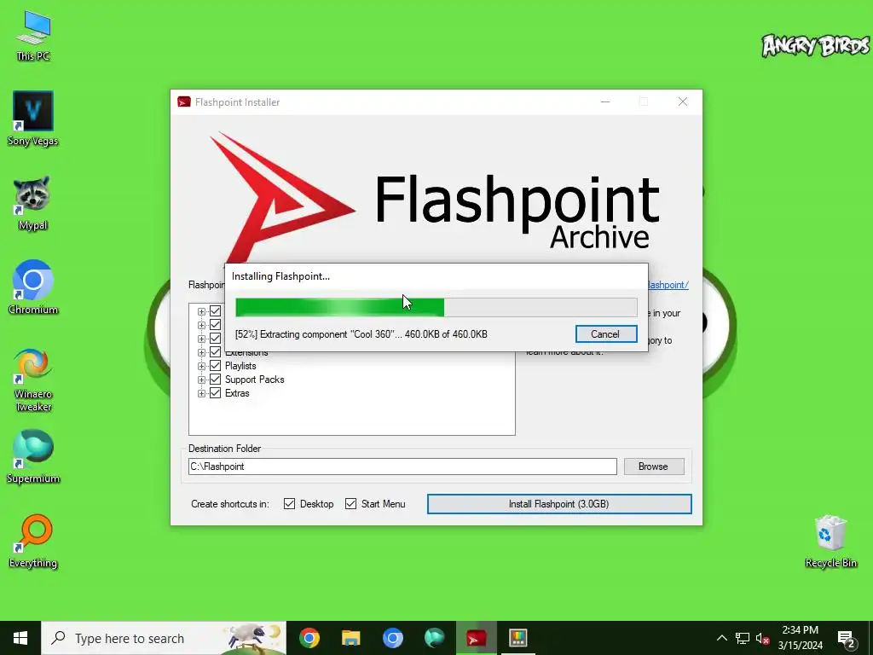The height and width of the screenshot is (655, 873).
Task: Open the taskbar clock and date
Action: [x=800, y=638]
